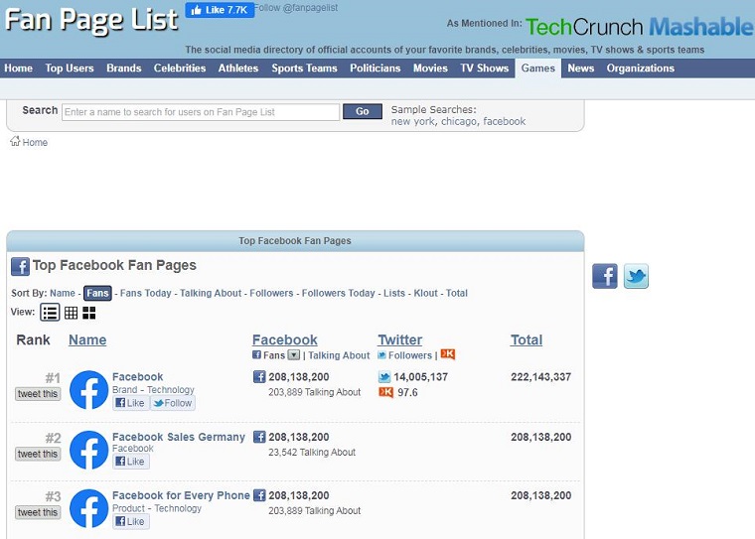Tweet this for rank #2
755x539 pixels.
(38, 454)
